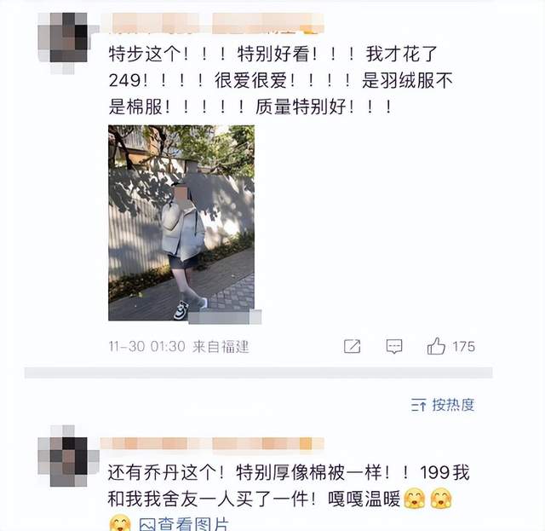
Task: Open second commenter's blurred username
Action: point(212,444)
